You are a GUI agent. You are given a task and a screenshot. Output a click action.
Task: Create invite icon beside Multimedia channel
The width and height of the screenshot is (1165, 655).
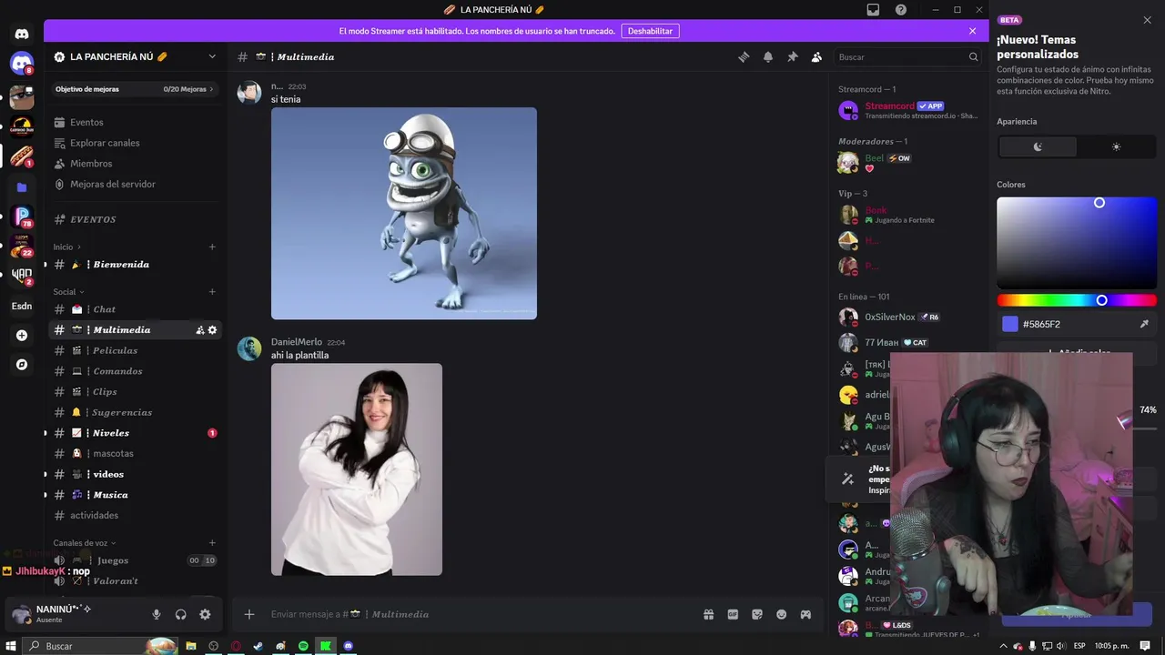(x=200, y=330)
